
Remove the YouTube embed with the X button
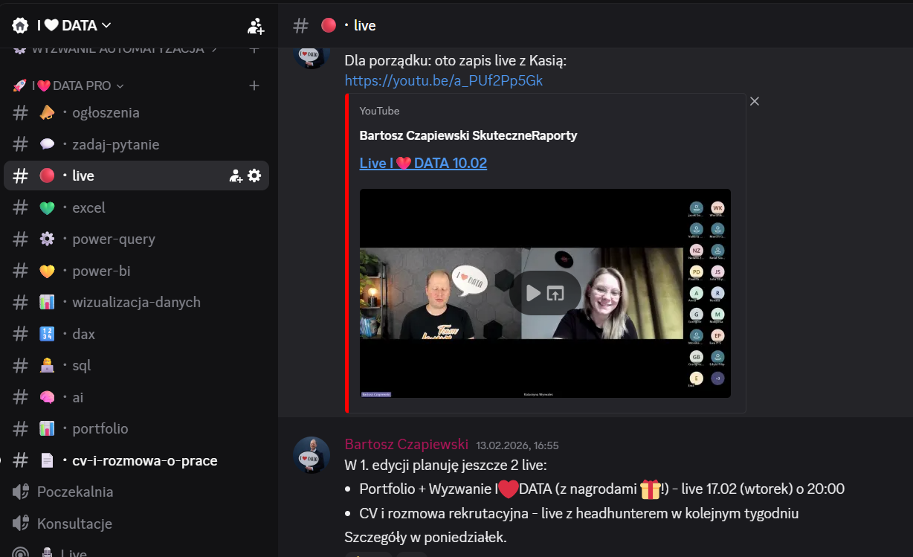[x=755, y=101]
